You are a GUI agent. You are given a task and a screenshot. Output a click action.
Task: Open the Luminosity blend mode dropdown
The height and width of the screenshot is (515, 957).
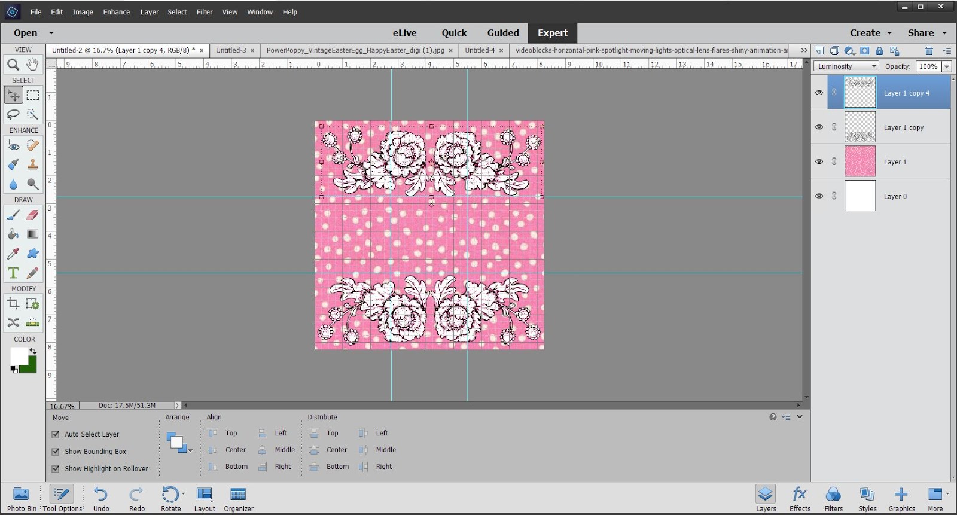pyautogui.click(x=846, y=66)
